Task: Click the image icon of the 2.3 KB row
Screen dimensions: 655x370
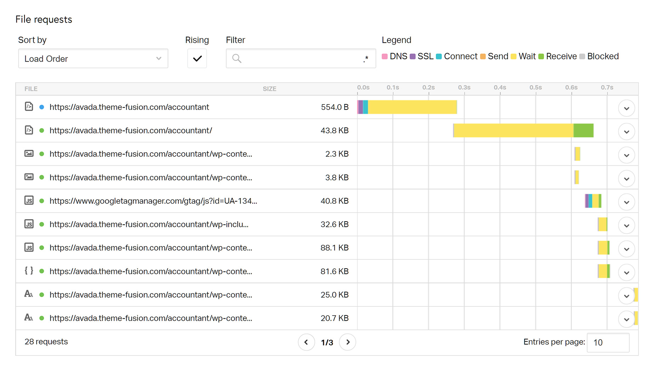Action: pos(29,153)
